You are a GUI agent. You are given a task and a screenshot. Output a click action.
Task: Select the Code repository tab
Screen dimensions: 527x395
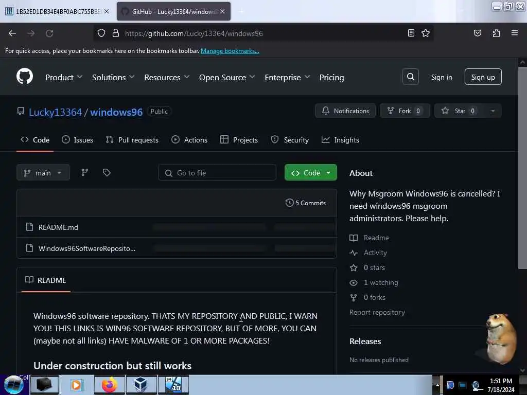point(35,140)
